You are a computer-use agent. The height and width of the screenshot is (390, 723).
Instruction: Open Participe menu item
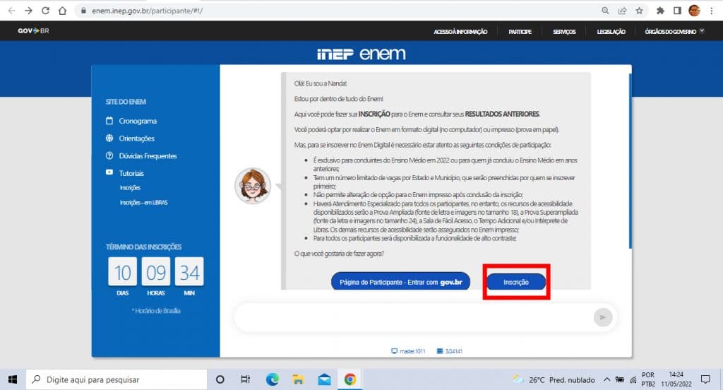520,31
